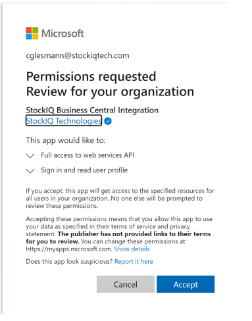252x321 pixels.
Task: Click the Review for your organization heading
Action: [110, 91]
